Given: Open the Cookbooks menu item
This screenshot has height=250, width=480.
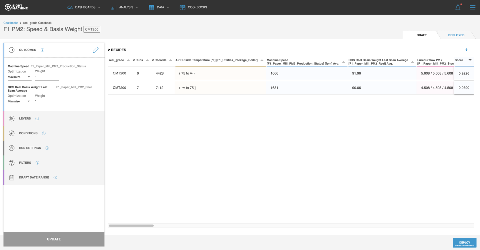Looking at the screenshot, I should pyautogui.click(x=193, y=7).
